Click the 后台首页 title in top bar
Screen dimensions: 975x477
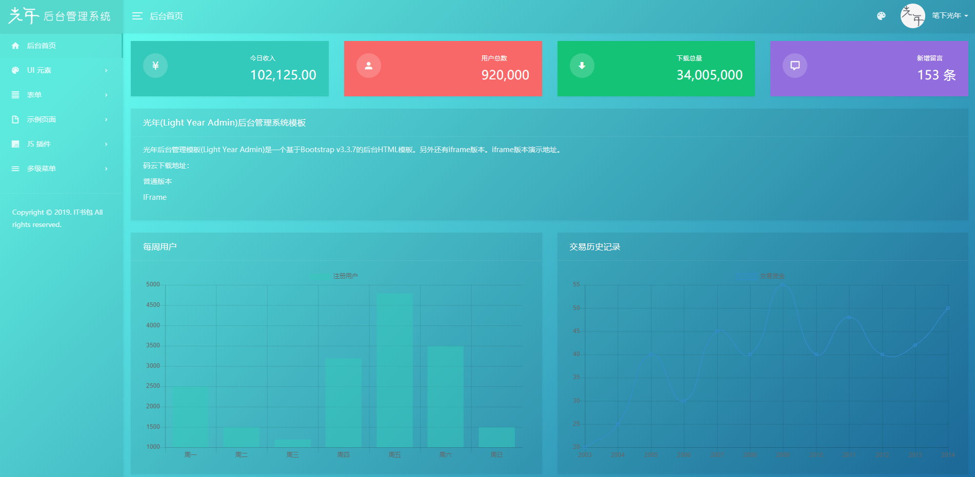[x=166, y=16]
